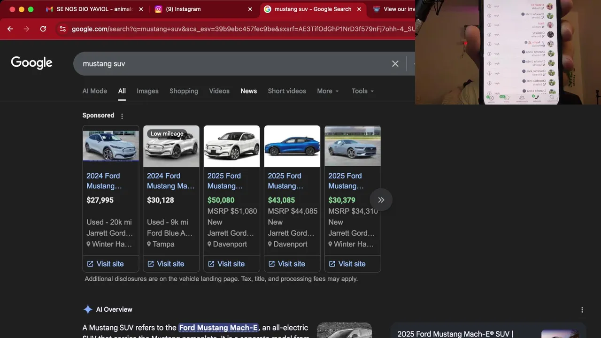Click the Google logo
The image size is (601, 338).
(31, 63)
